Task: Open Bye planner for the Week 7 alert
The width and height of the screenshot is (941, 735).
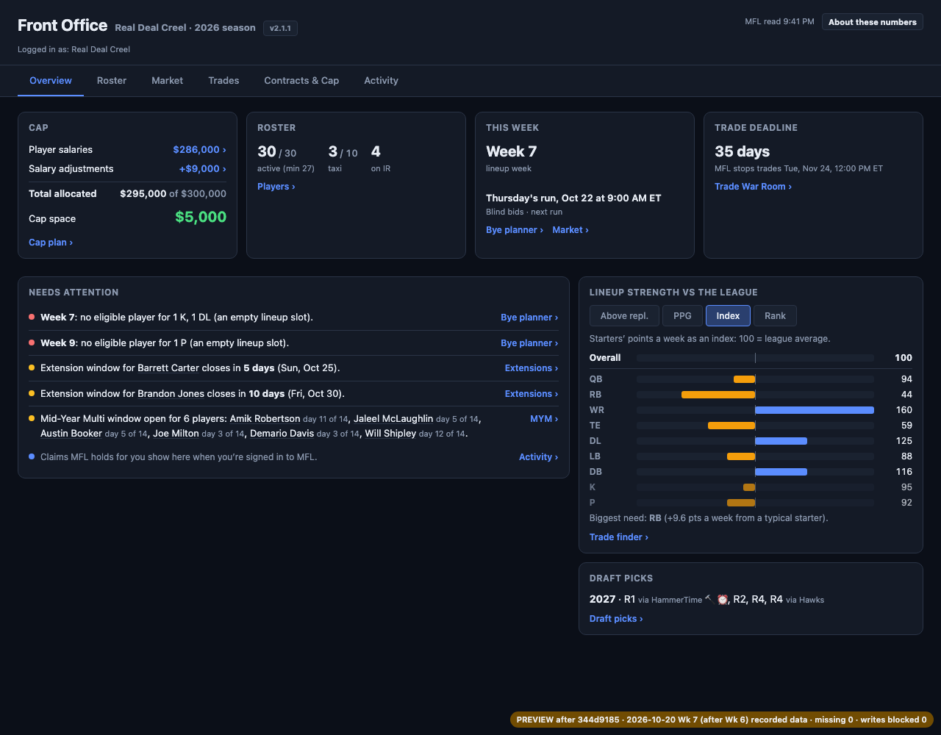Action: click(x=529, y=318)
